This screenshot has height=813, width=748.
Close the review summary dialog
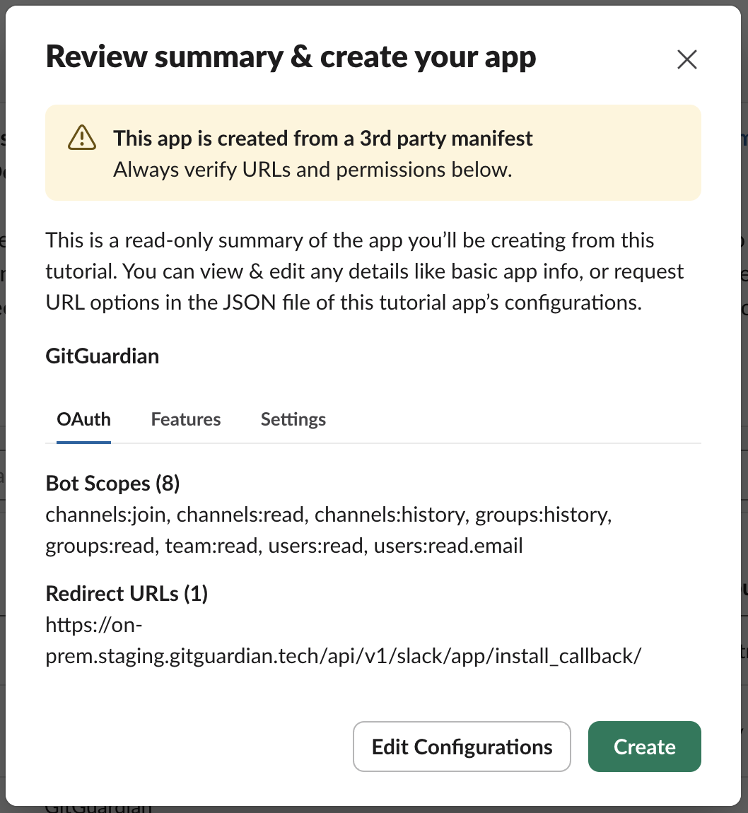coord(686,59)
